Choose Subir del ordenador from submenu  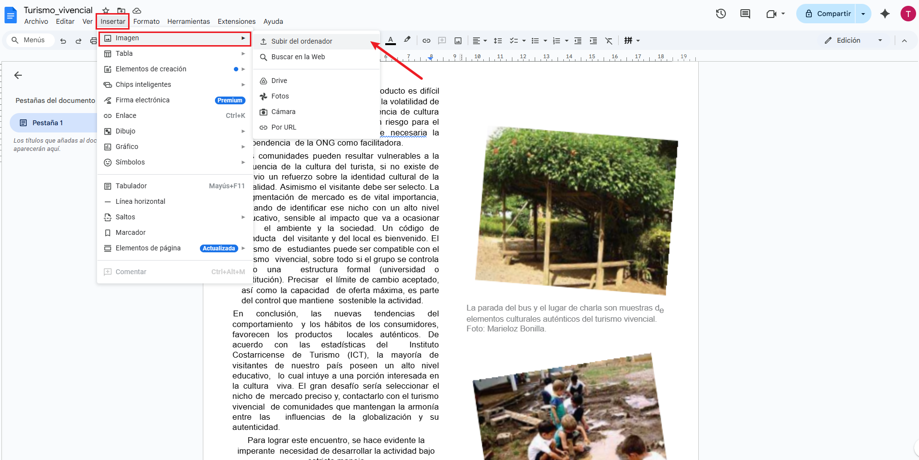(x=301, y=41)
